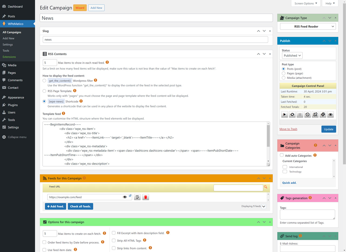
Task: Open Screen Options panel
Action: pyautogui.click(x=306, y=3)
